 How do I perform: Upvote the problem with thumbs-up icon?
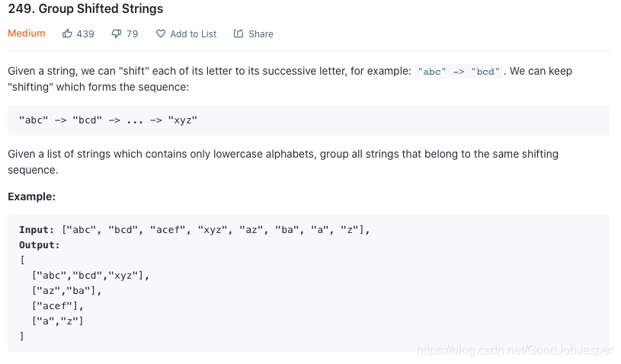67,34
